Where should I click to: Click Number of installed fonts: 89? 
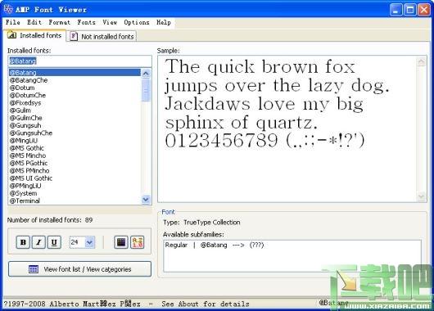(x=50, y=220)
